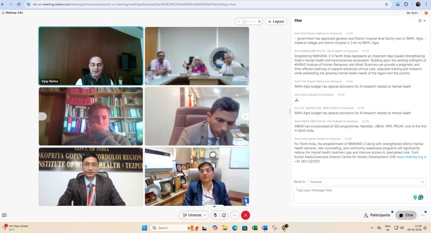Click the browser forward arrow

[10, 4]
